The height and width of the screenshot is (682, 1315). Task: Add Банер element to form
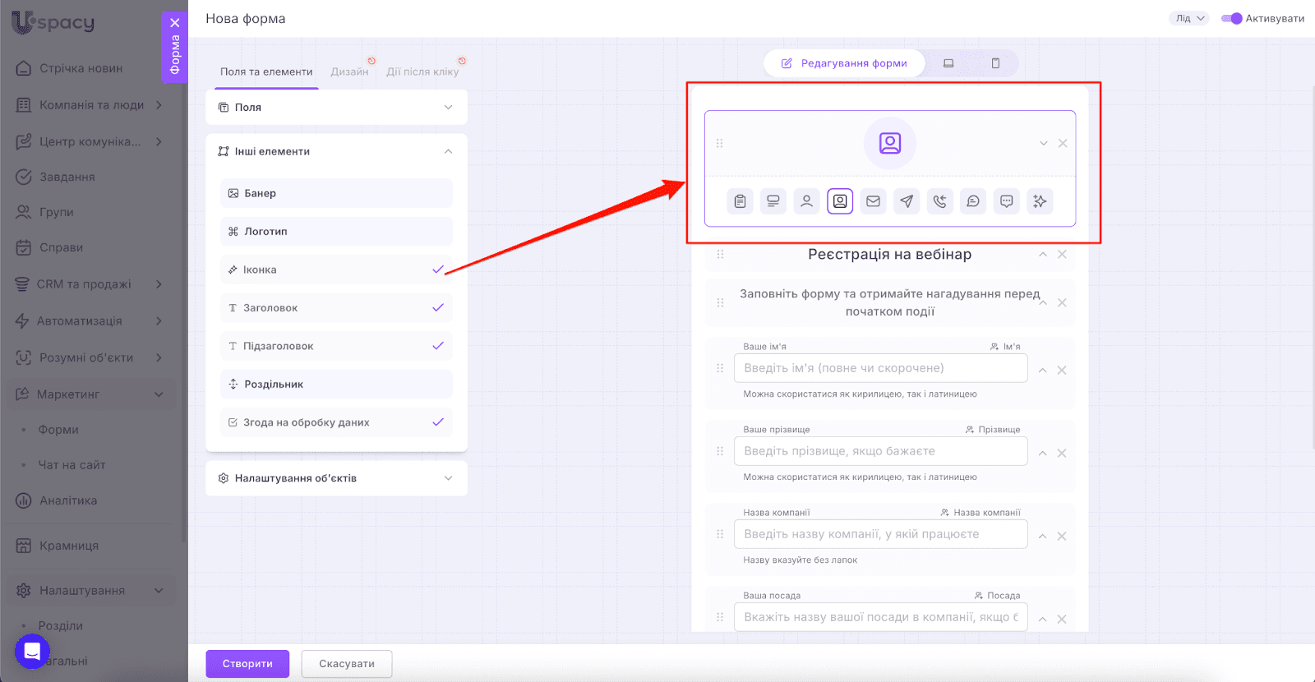(336, 193)
